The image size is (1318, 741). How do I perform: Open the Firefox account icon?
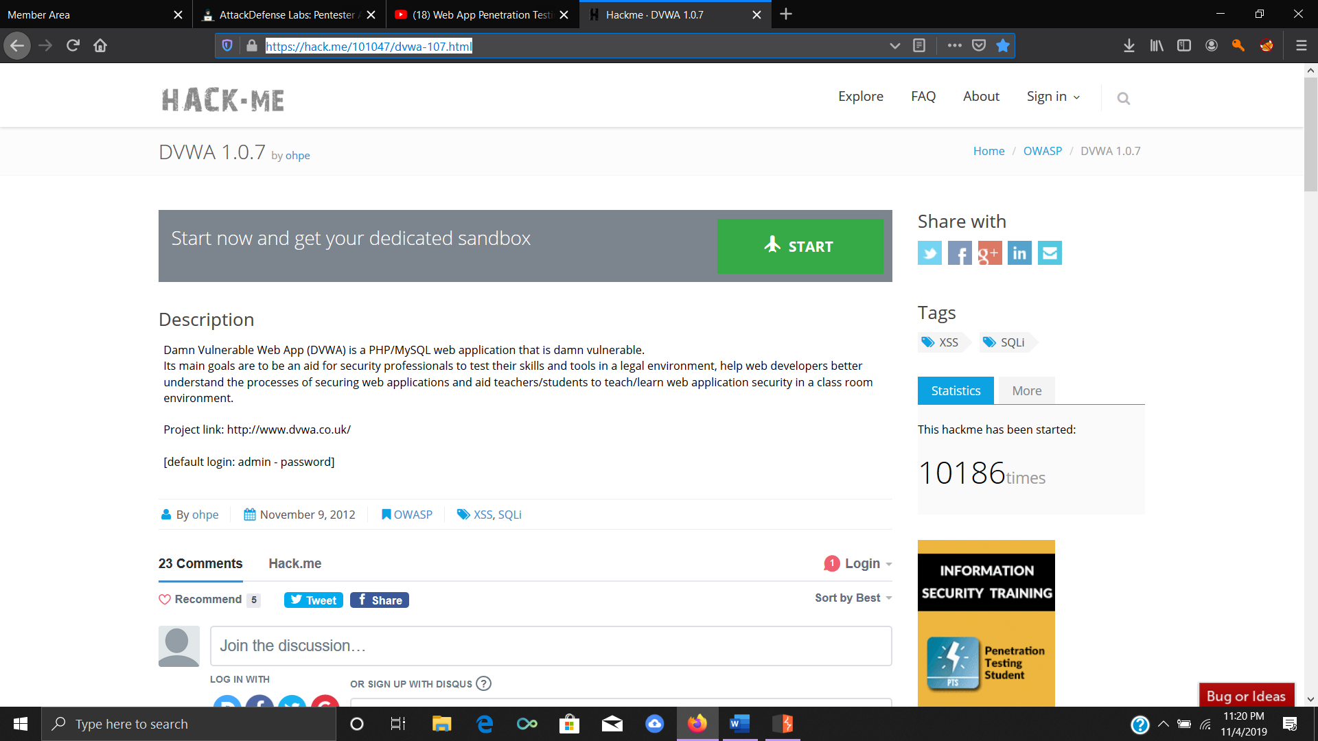point(1212,45)
